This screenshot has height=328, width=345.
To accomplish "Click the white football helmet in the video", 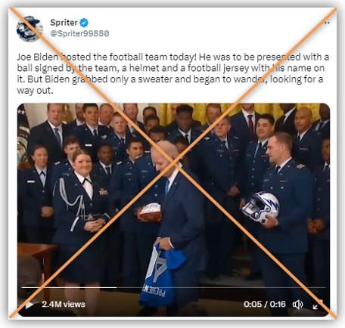I will pos(261,207).
